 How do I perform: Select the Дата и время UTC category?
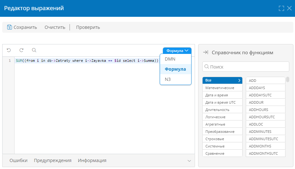[x=222, y=102]
